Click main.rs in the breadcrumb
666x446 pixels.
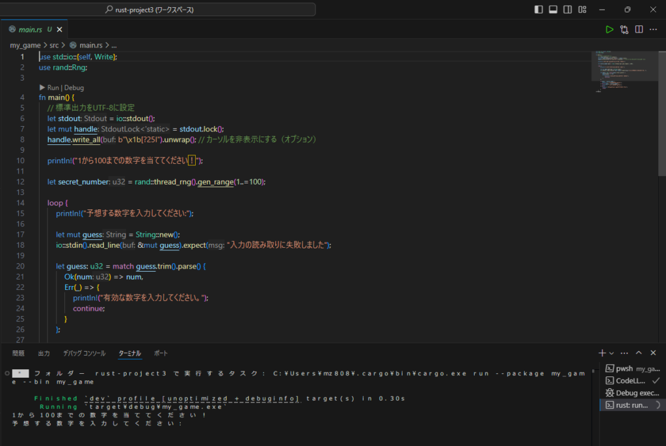pos(91,45)
